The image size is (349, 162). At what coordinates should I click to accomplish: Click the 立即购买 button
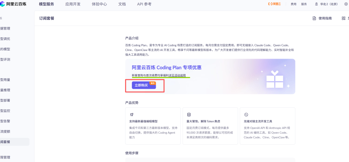[x=144, y=85]
